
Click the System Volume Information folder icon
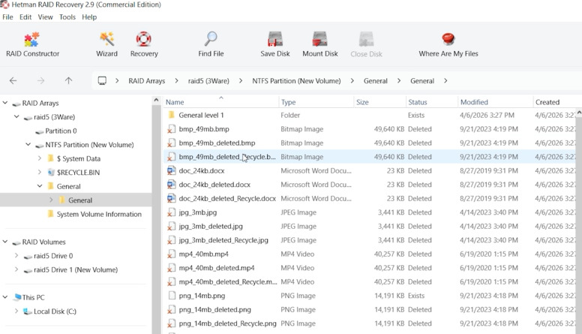click(51, 214)
